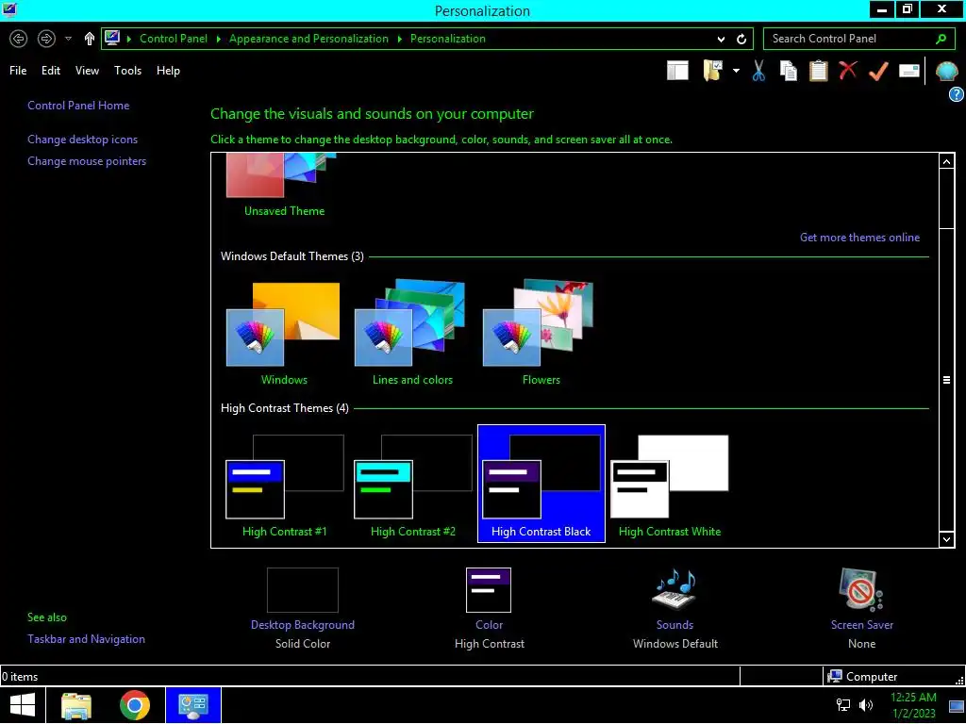Click the red X Delete icon

pyautogui.click(x=848, y=70)
